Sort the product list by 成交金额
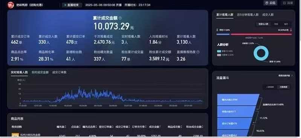The height and width of the screenshot is (138, 301). tap(155, 127)
